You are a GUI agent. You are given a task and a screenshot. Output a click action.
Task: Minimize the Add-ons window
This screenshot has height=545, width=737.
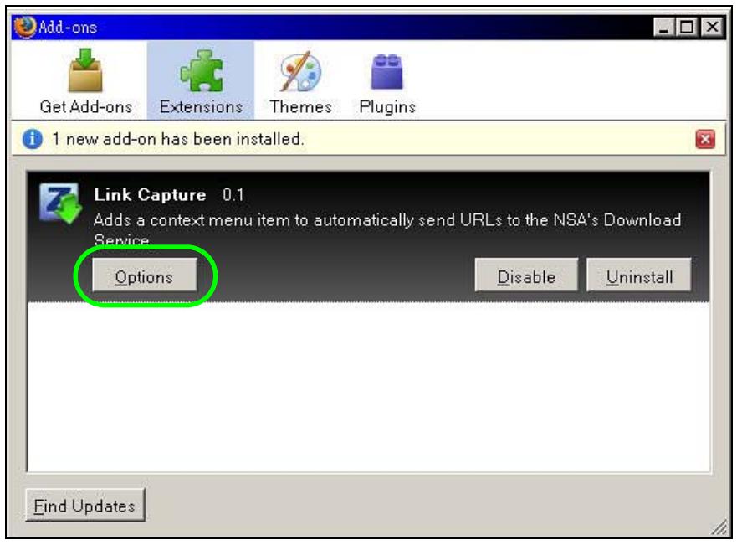[663, 28]
